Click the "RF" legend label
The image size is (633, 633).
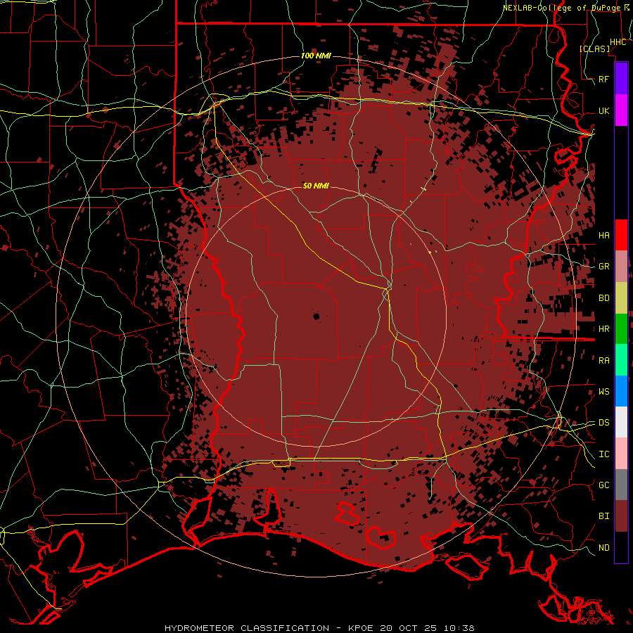point(604,79)
